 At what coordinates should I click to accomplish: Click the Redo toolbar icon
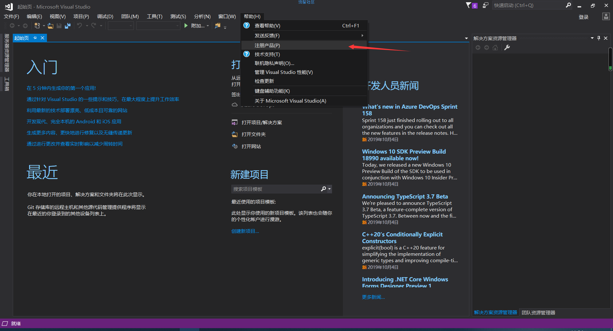click(94, 25)
